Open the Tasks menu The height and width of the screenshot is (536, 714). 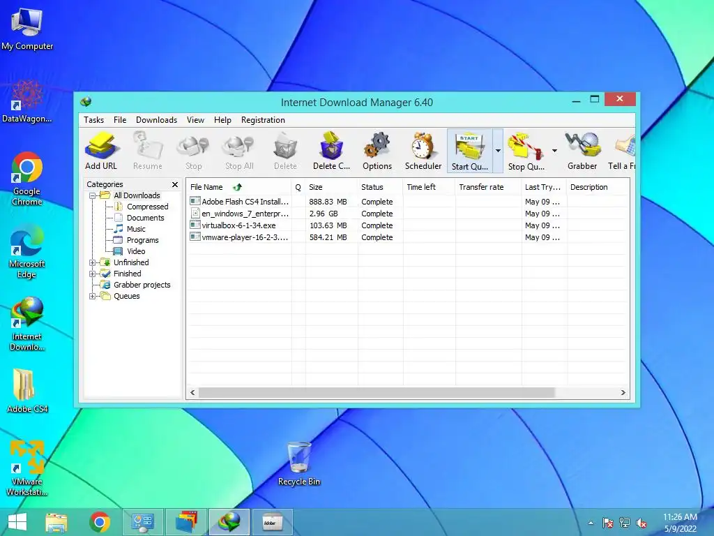94,120
